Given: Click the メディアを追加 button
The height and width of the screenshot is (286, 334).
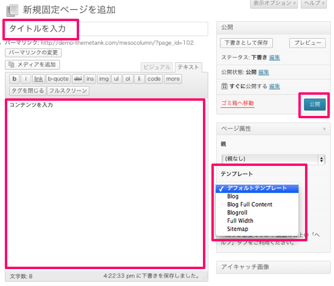Looking at the screenshot, I should click(x=33, y=65).
